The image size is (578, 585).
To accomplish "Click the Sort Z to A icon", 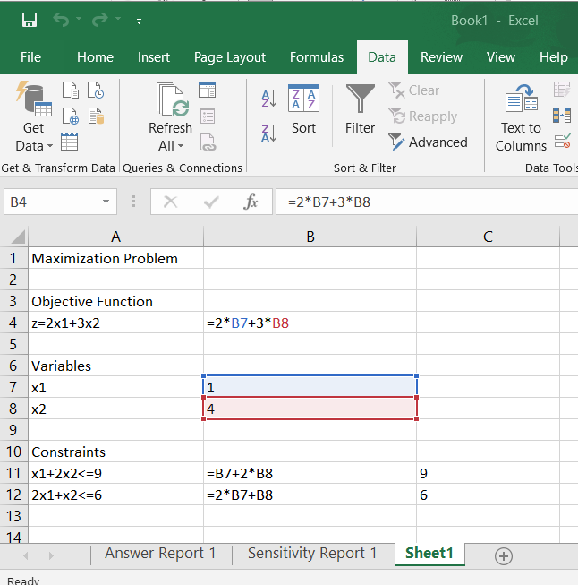I will (x=268, y=134).
